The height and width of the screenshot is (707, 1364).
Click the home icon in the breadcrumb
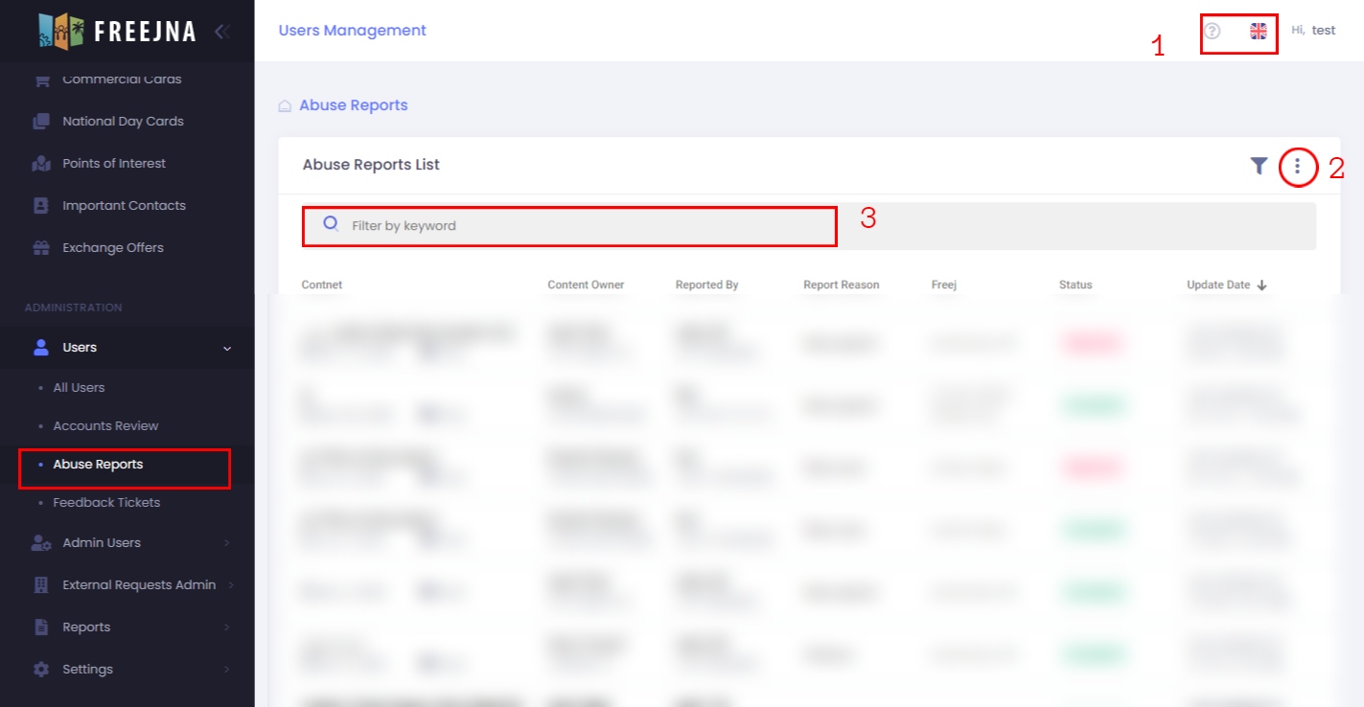click(285, 105)
